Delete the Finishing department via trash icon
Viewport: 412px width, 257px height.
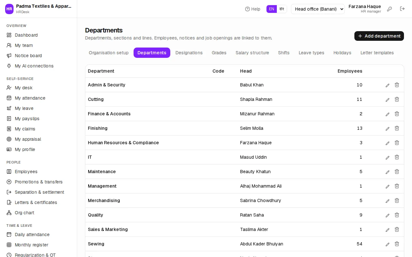click(397, 128)
